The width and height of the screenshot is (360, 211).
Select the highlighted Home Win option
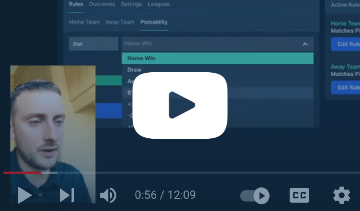pyautogui.click(x=217, y=58)
